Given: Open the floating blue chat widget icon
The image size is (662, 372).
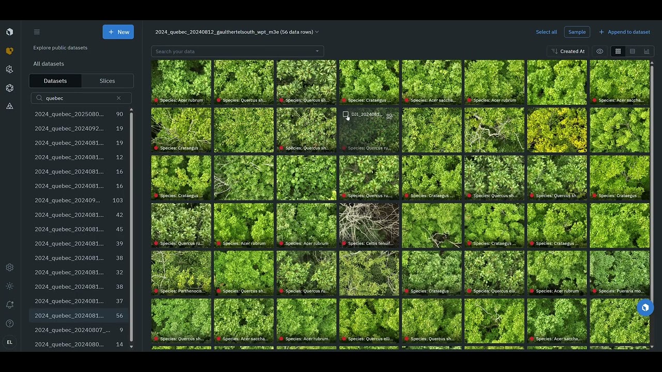Looking at the screenshot, I should (645, 307).
